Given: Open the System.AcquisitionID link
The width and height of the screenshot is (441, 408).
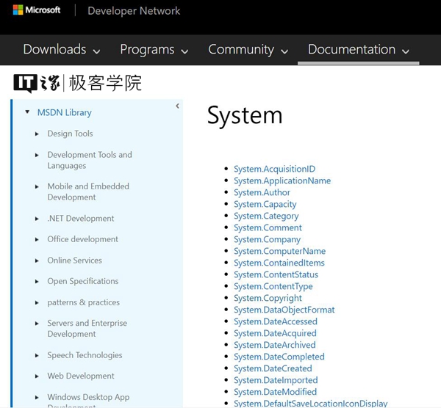Looking at the screenshot, I should tap(274, 169).
